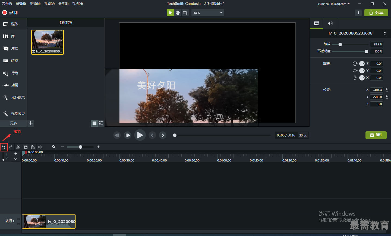This screenshot has height=236, width=391.
Task: Toggle the lock on 轨道 1
Action: [x=19, y=223]
